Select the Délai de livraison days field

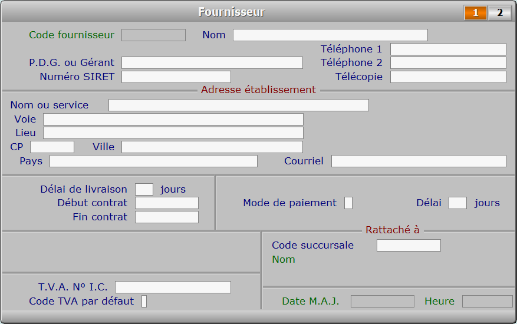tap(144, 190)
